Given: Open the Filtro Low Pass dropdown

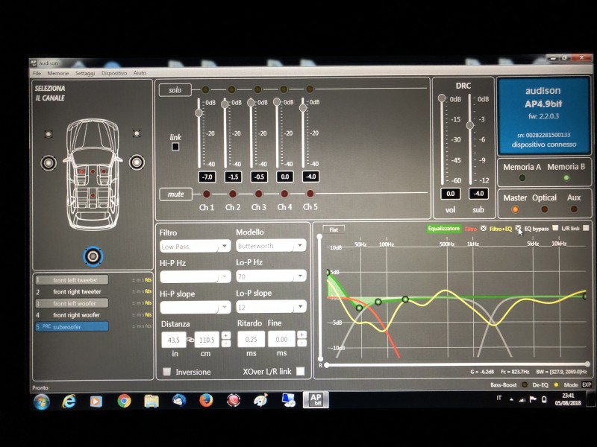Looking at the screenshot, I should [x=196, y=247].
